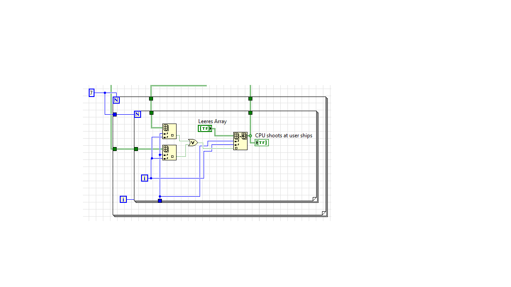The height and width of the screenshot is (287, 511).
Task: Select green tunnel on outer loop left border
Action: (x=115, y=149)
